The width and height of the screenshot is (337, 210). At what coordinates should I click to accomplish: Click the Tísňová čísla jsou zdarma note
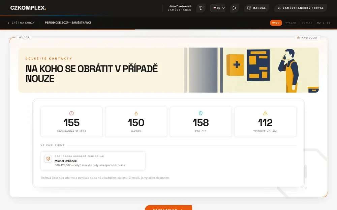105,178
